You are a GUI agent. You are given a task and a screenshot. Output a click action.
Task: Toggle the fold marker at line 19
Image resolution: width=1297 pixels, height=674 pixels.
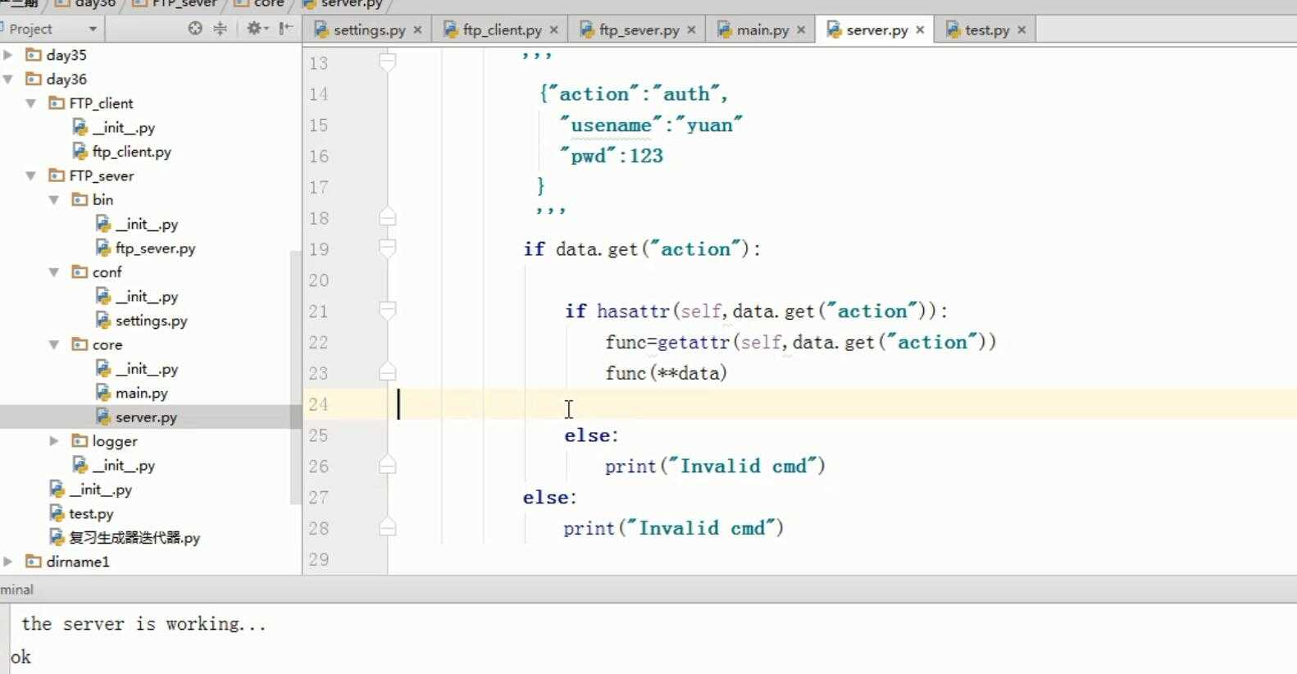[388, 248]
